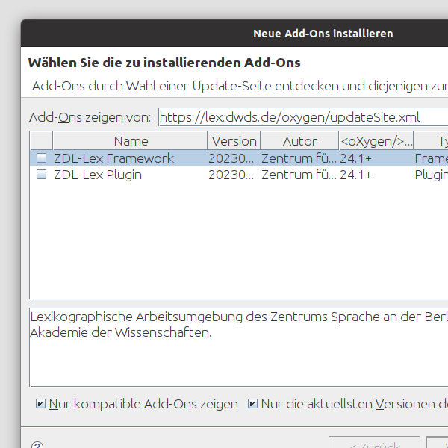Click Framework row's version cell

(x=234, y=158)
